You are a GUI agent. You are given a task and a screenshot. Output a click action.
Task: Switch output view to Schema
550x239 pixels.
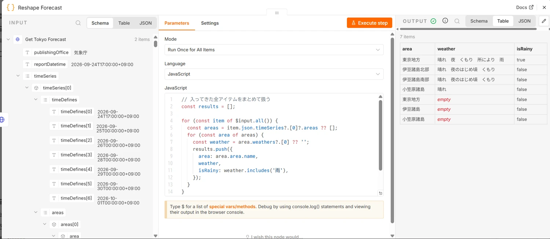[479, 21]
